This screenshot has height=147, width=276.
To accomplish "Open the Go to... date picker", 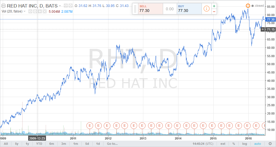I will (x=112, y=144).
